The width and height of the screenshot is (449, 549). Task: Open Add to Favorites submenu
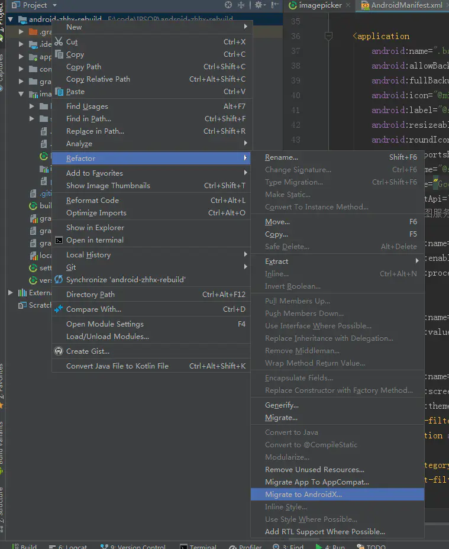click(151, 173)
